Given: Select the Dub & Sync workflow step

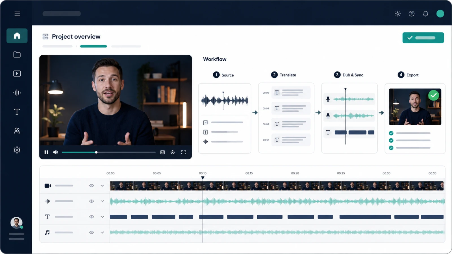Looking at the screenshot, I should point(348,75).
